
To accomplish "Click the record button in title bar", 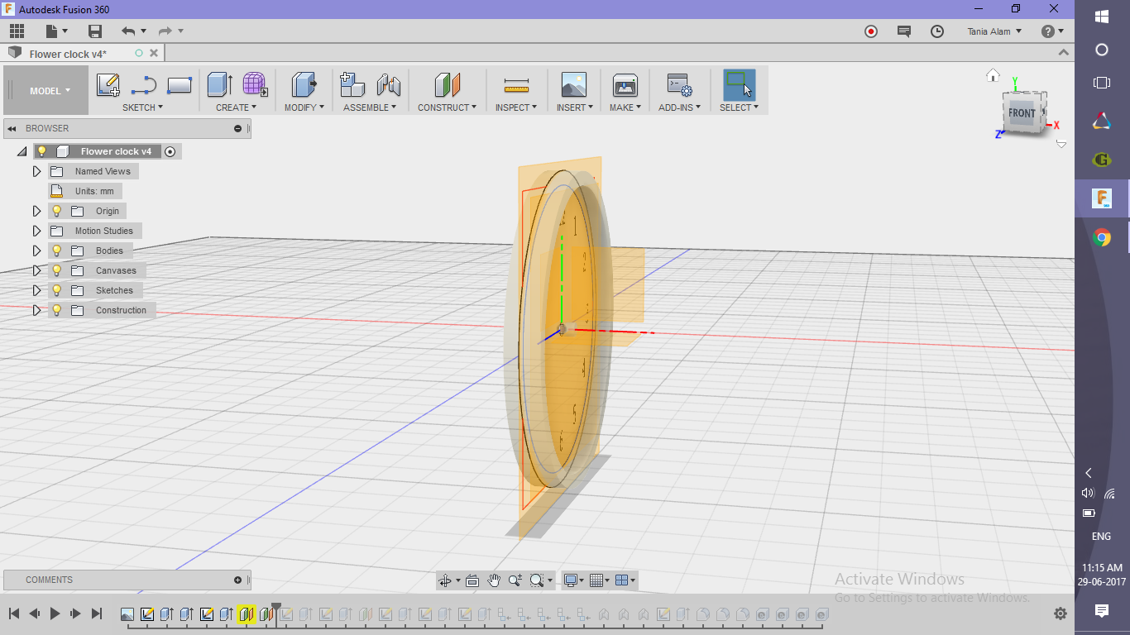I will [x=871, y=31].
